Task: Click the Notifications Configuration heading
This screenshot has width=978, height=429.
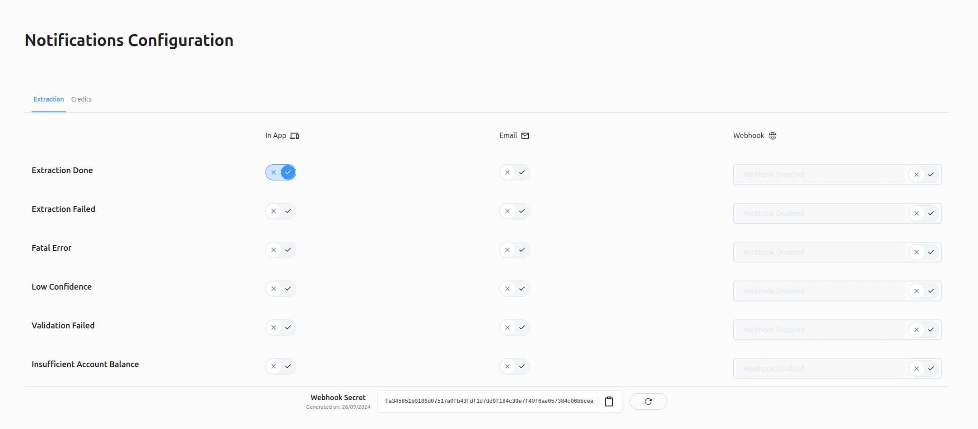Action: point(129,40)
